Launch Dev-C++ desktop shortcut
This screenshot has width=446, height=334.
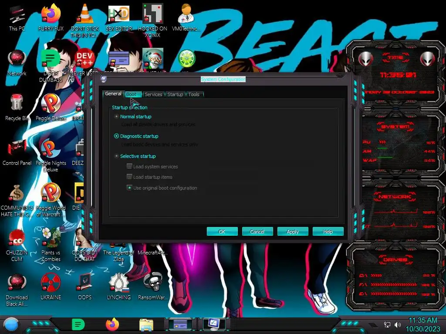pyautogui.click(x=84, y=59)
